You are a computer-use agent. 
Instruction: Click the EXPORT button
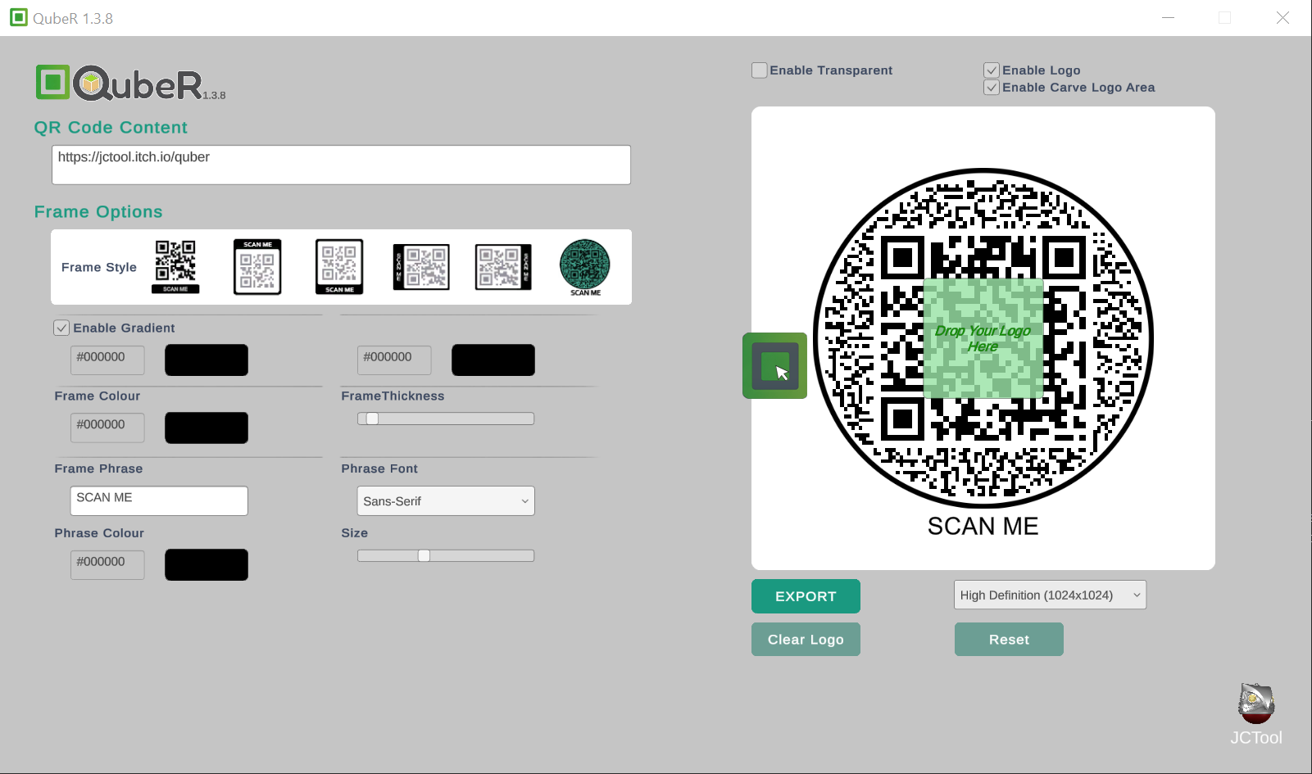(x=806, y=596)
